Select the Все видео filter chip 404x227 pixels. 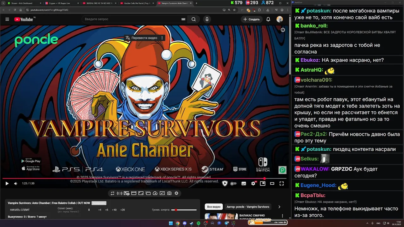point(214,207)
